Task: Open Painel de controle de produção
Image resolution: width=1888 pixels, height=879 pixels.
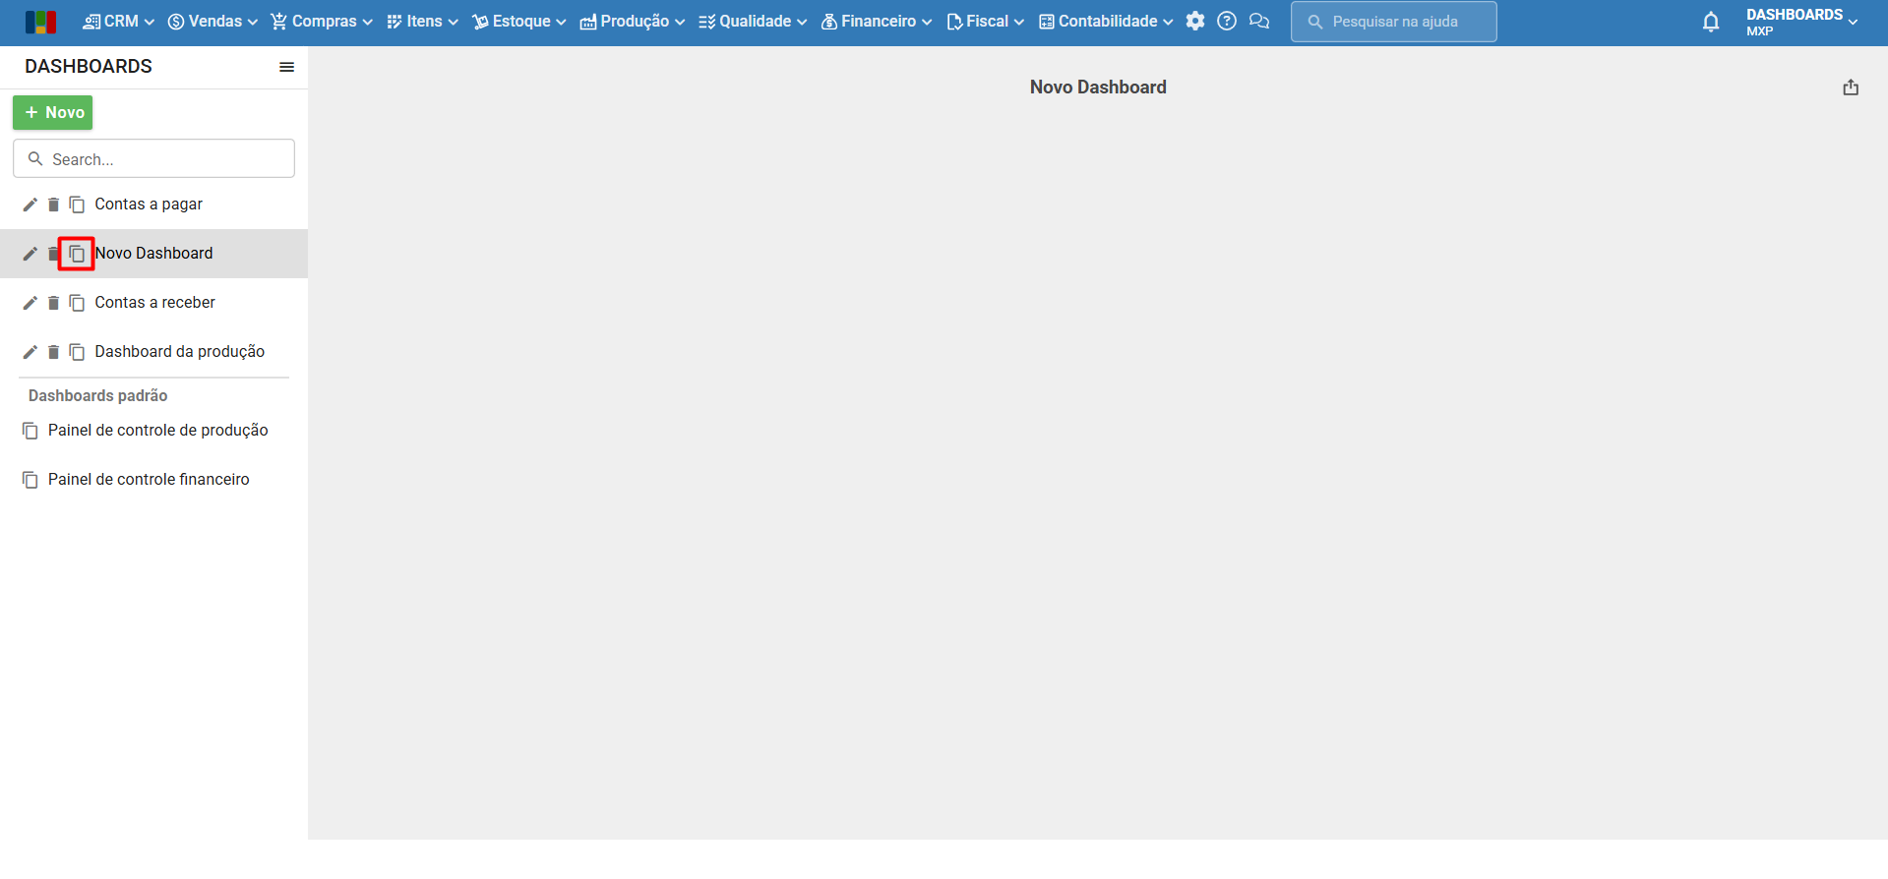Action: point(157,431)
